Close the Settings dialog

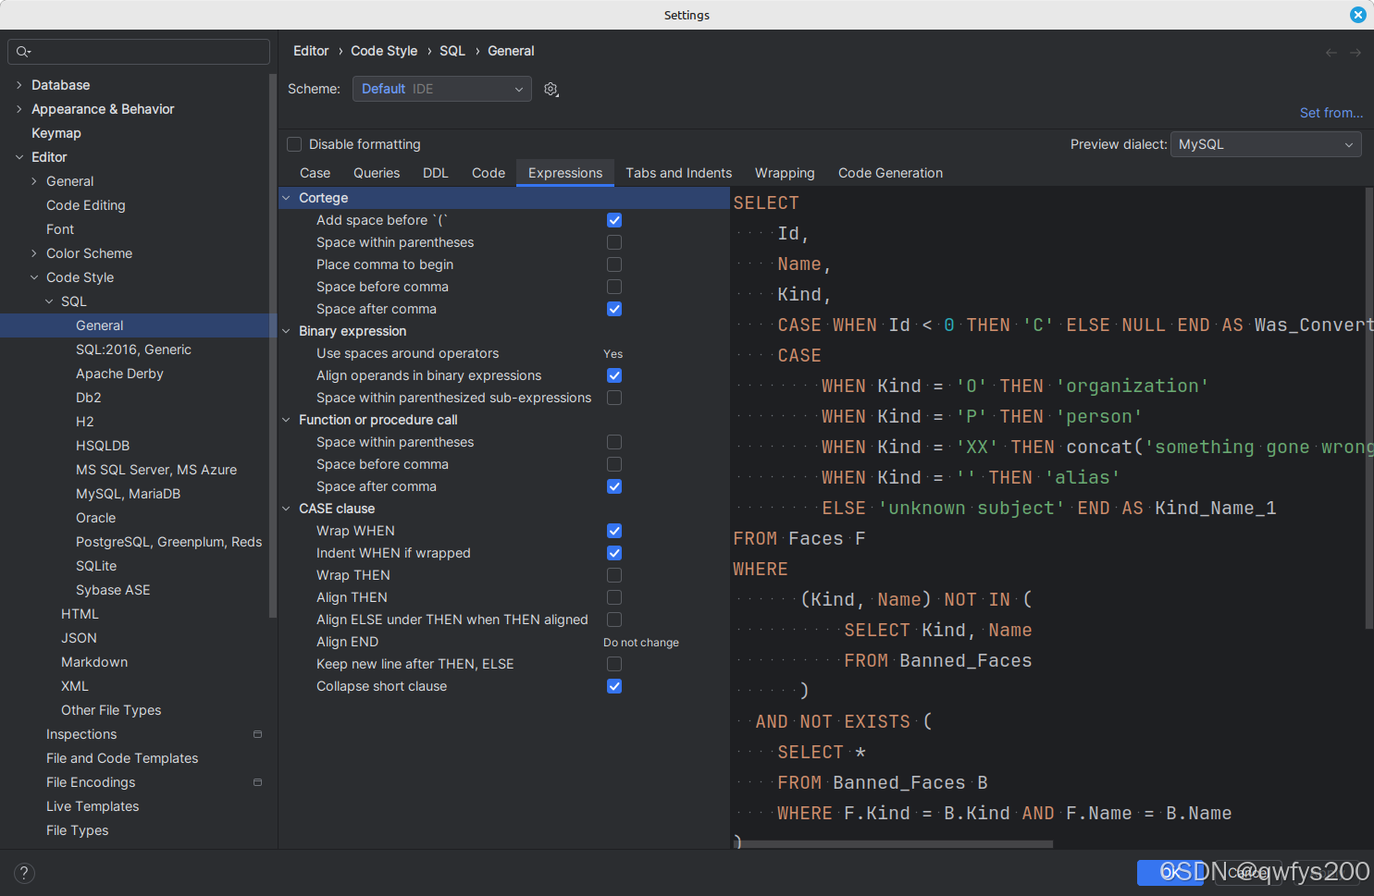1357,15
